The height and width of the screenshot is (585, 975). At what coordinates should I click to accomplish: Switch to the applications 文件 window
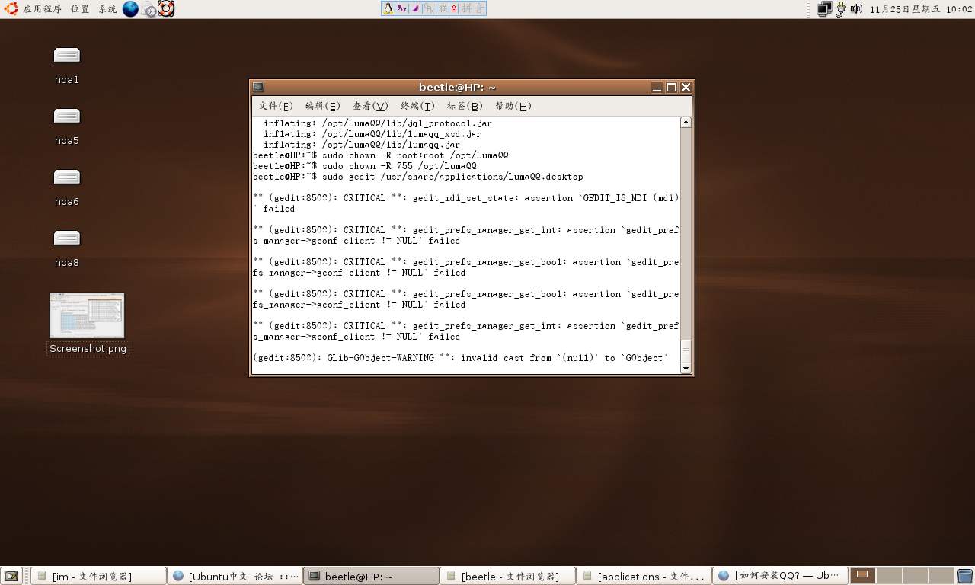click(644, 576)
